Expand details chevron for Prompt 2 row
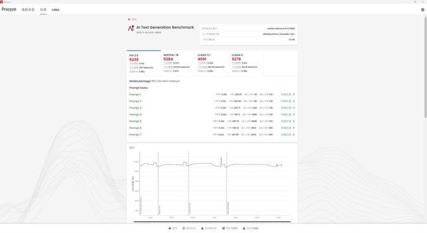427x233 pixels. (x=294, y=101)
